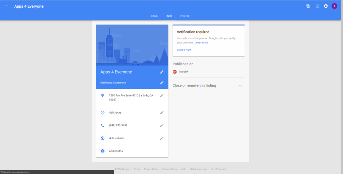Screen dimensions: 343x174
Task: Click Add website text
Action: 116,138
